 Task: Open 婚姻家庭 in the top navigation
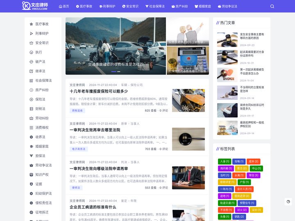point(203,7)
